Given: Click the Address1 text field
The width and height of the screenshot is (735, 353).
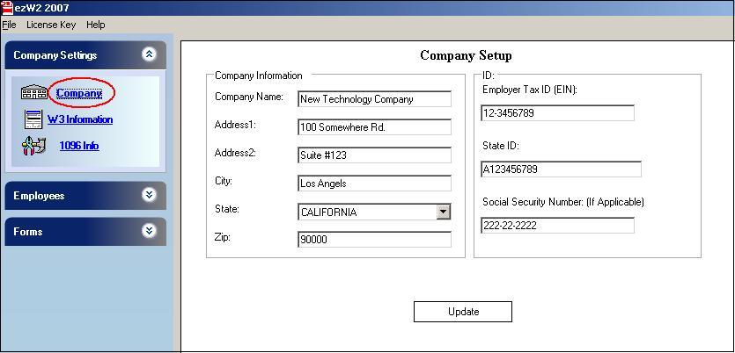Looking at the screenshot, I should click(374, 127).
